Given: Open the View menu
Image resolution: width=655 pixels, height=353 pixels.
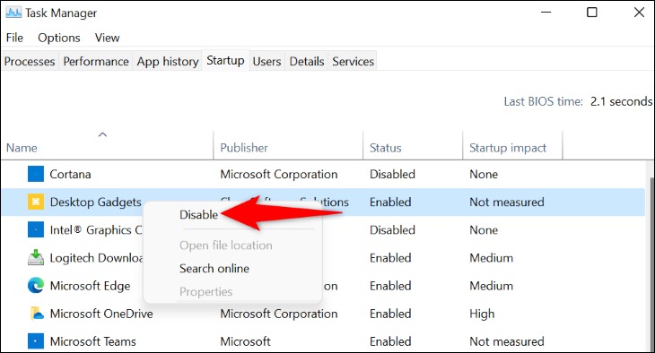Looking at the screenshot, I should point(107,38).
